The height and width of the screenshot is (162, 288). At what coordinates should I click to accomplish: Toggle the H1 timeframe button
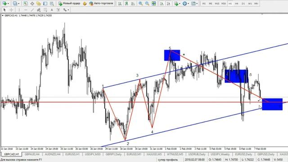[230, 4]
